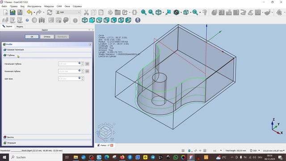Click the button beside Начальная глубина field

87,64
